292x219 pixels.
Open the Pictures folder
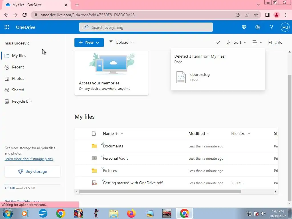click(x=110, y=171)
